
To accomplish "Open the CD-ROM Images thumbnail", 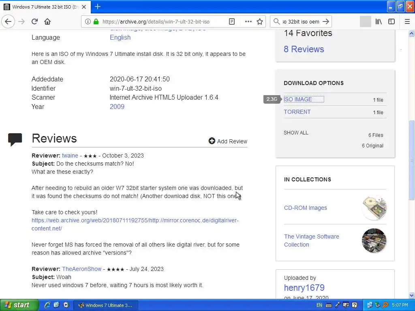I will pyautogui.click(x=374, y=208).
